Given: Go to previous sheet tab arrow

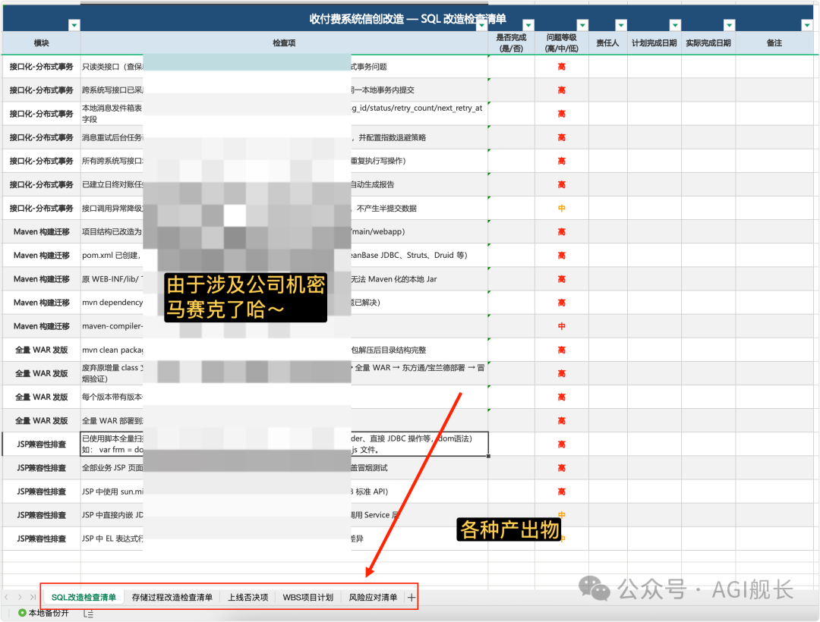Looking at the screenshot, I should [6, 597].
